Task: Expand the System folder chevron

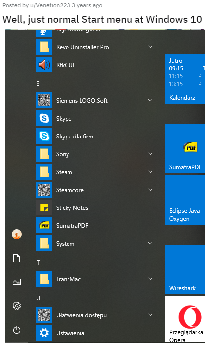Action: [150, 243]
